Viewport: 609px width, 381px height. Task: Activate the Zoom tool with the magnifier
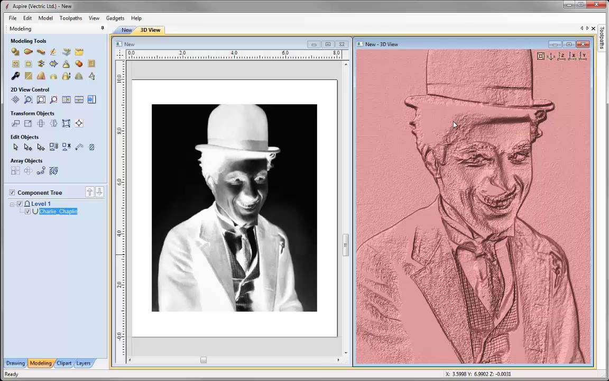(x=28, y=99)
